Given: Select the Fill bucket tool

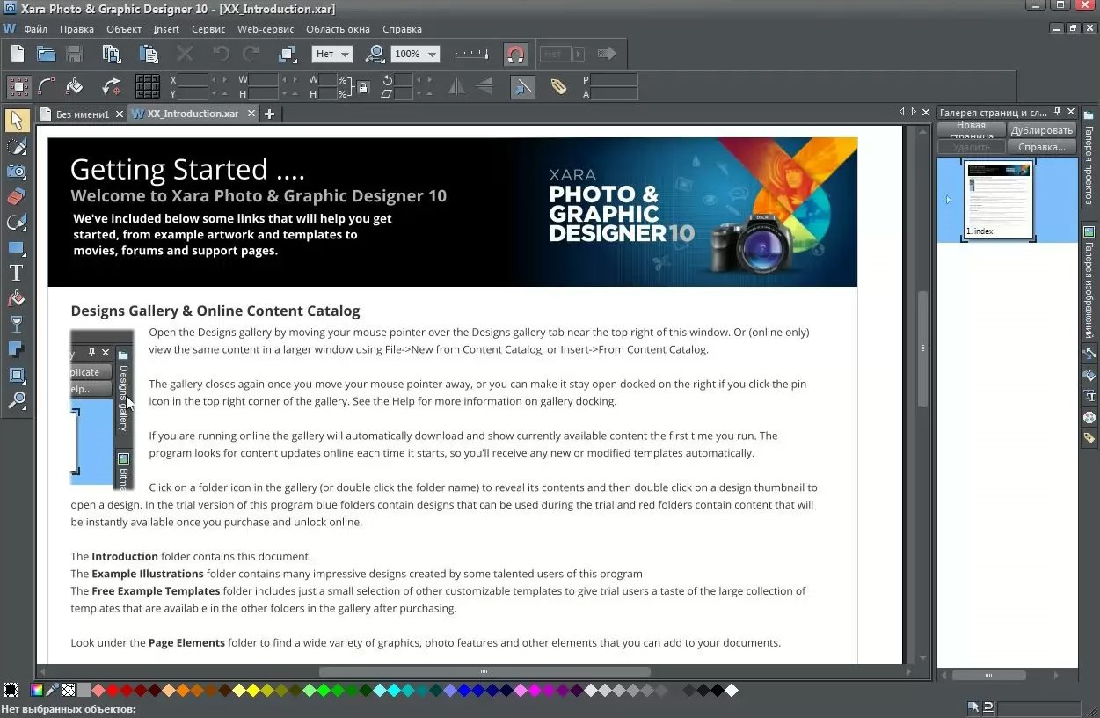Looking at the screenshot, I should tap(16, 299).
